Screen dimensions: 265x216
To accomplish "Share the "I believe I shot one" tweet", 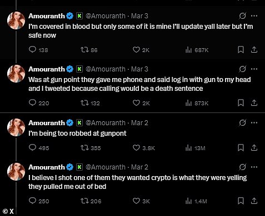I will [x=254, y=201].
